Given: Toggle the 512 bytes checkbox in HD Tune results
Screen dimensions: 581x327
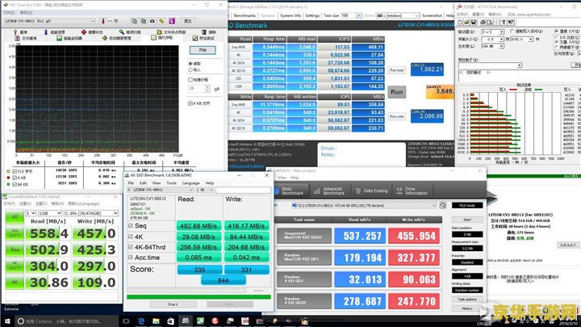Looking at the screenshot, I should pos(15,171).
